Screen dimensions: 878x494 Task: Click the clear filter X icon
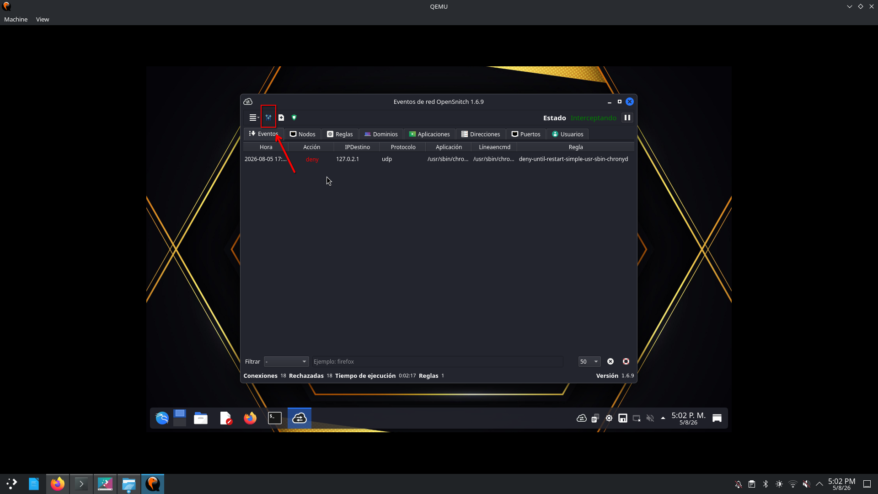[610, 361]
